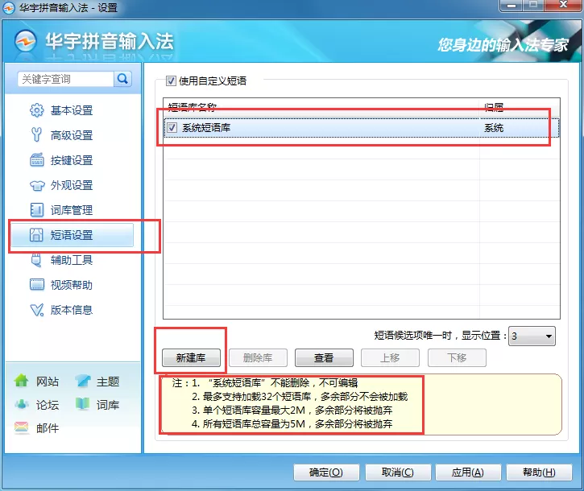Click the 归属 column header

[x=494, y=108]
